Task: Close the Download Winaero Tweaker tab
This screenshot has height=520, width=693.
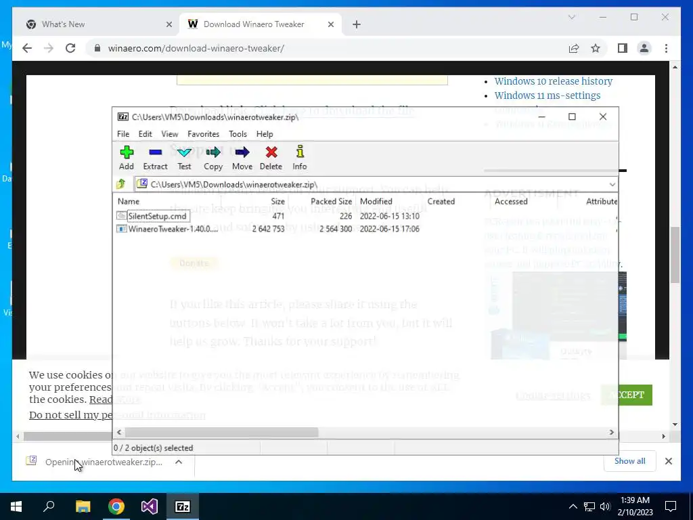Action: tap(330, 24)
